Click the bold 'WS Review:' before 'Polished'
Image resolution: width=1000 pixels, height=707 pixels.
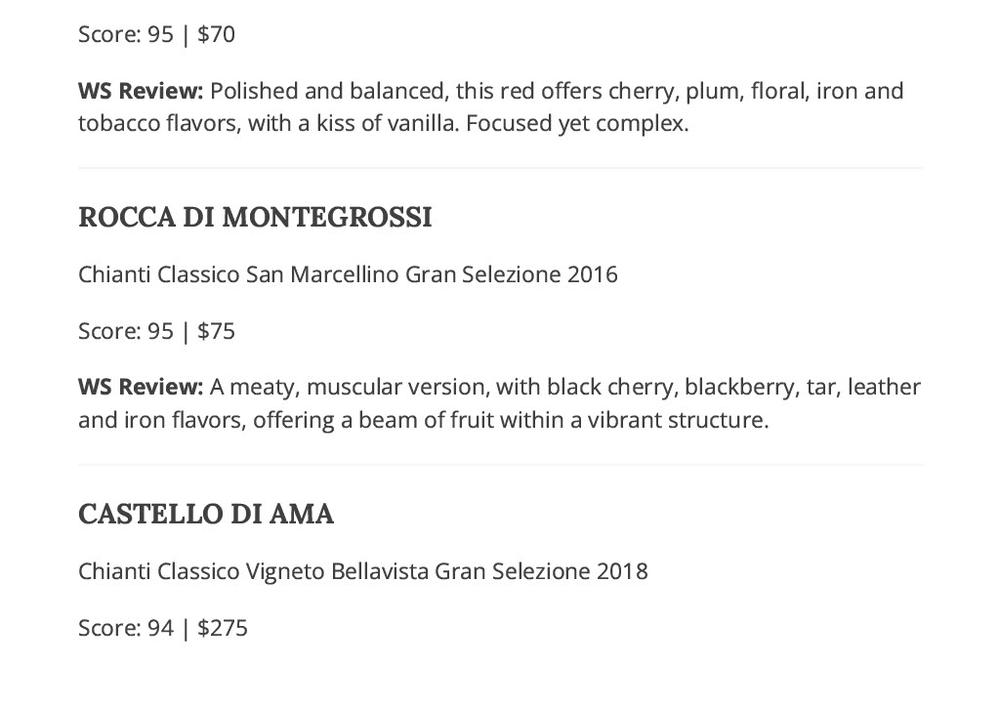[141, 91]
